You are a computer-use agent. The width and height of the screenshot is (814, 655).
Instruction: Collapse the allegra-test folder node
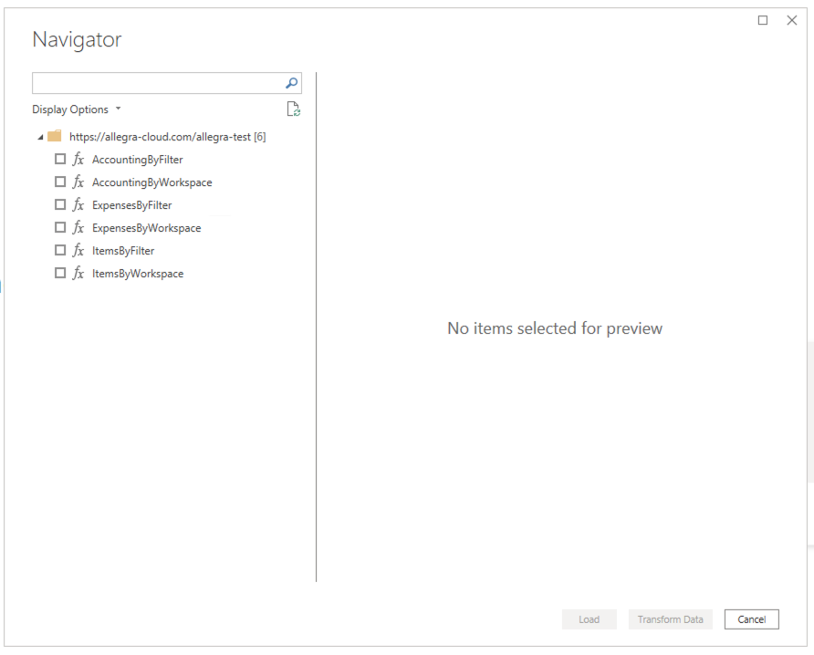pyautogui.click(x=40, y=136)
